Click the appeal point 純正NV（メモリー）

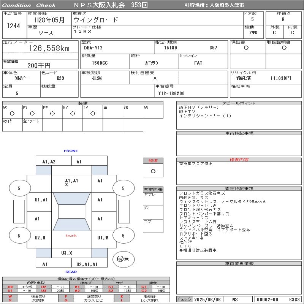click(199, 108)
